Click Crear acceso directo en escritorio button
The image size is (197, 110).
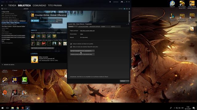[82, 54]
